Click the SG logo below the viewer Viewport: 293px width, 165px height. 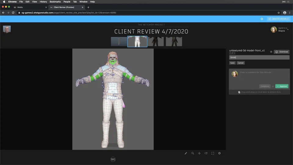pos(113,159)
